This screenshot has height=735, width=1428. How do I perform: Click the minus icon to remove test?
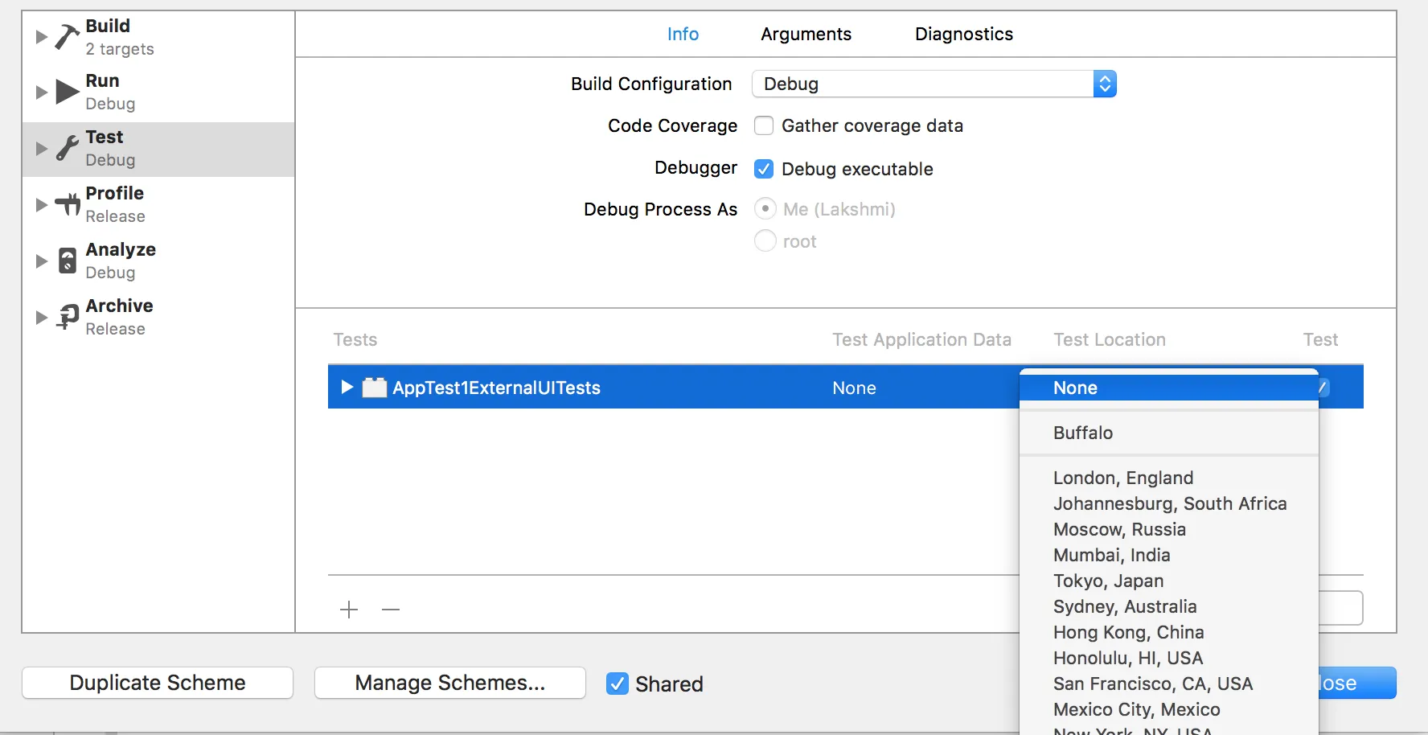[391, 610]
